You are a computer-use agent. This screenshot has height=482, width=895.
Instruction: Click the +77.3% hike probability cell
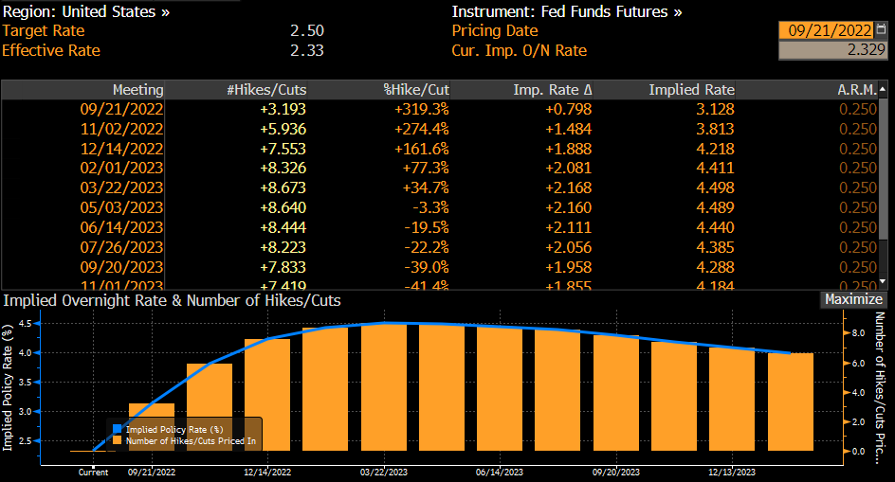[x=426, y=169]
